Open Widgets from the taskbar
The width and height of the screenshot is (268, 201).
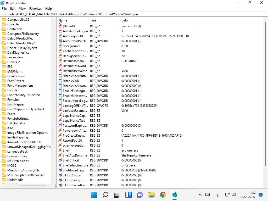click(128, 195)
